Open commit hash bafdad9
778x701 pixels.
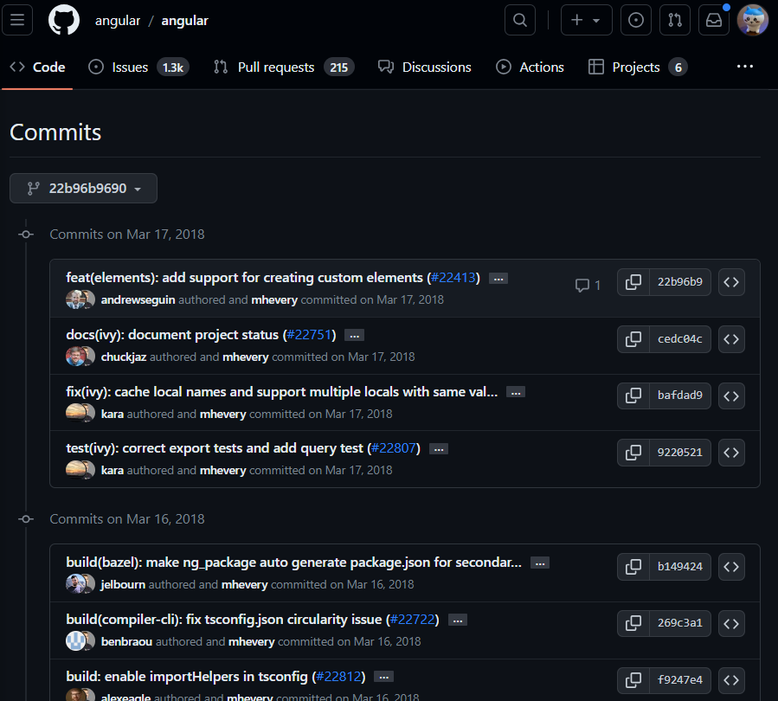[x=679, y=396]
